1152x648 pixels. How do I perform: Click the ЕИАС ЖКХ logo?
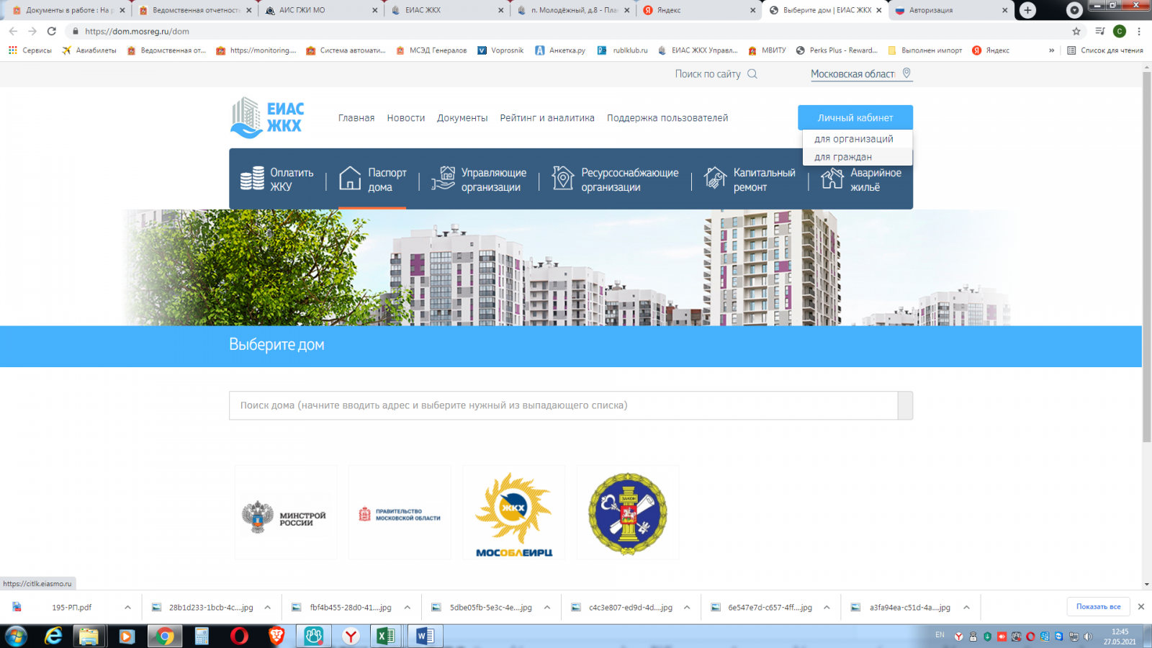pos(267,117)
